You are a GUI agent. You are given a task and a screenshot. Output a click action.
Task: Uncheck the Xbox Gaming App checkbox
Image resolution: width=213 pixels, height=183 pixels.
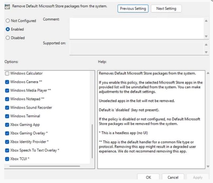point(7,125)
